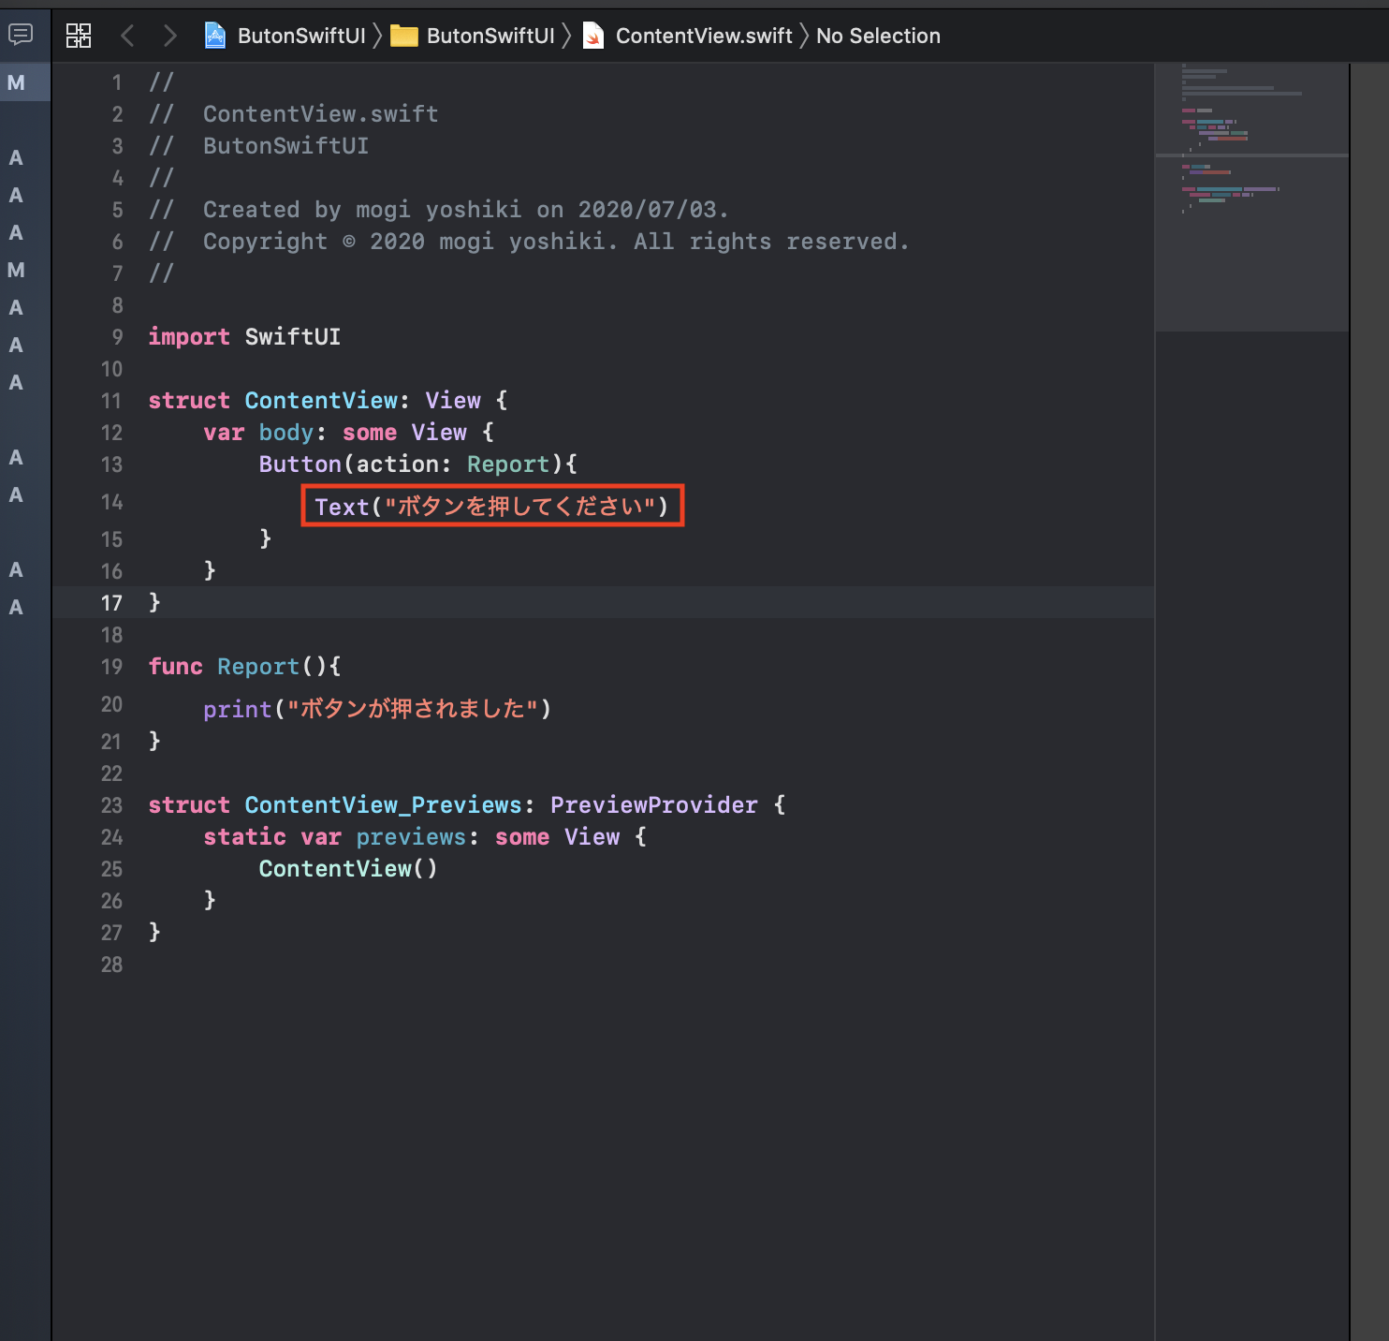Click line number 17 in the gutter
Screen dimensions: 1389x1341
click(111, 603)
